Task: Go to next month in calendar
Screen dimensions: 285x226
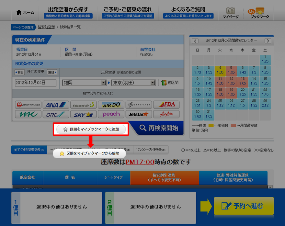Action: click(268, 41)
